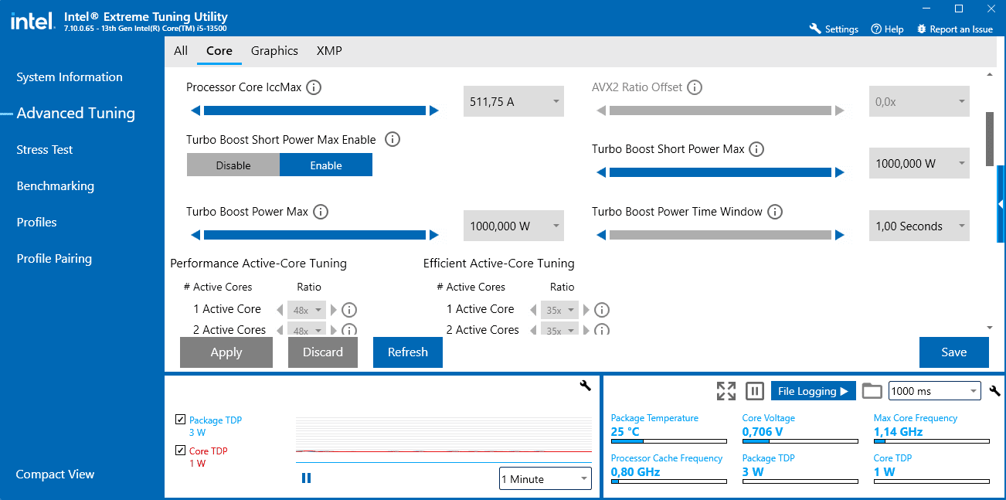Open the logging folder icon

coord(872,391)
